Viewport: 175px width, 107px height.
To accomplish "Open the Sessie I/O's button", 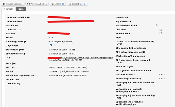I will click(77, 4).
